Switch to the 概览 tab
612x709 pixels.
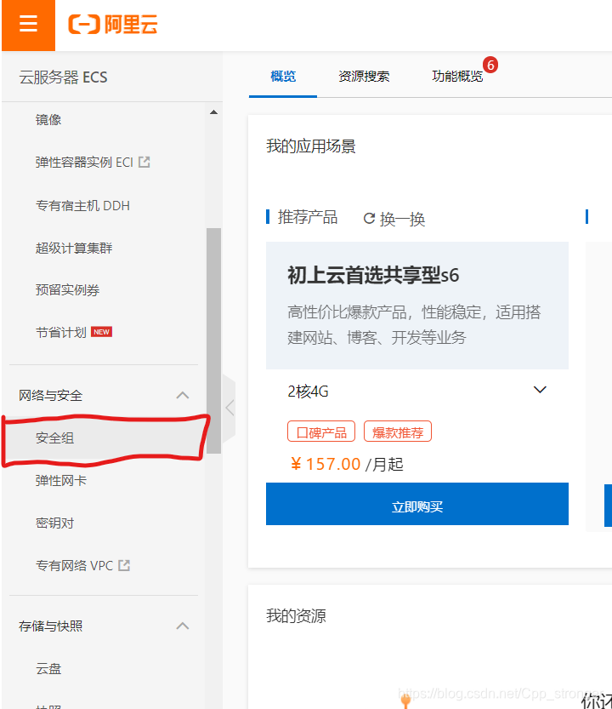pos(283,76)
